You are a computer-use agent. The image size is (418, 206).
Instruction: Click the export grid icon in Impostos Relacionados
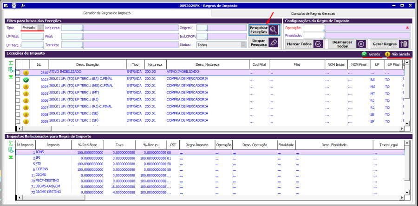10,150
